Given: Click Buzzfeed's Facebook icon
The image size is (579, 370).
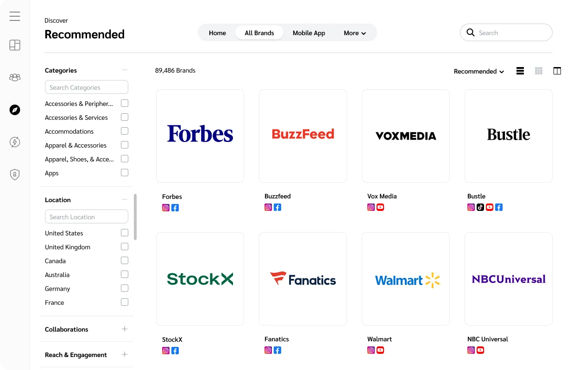Looking at the screenshot, I should point(277,207).
